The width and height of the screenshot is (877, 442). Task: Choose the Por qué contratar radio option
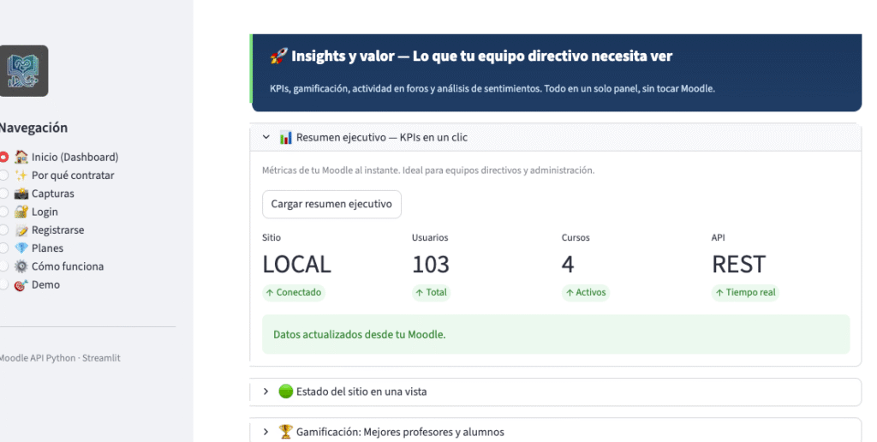[4, 176]
